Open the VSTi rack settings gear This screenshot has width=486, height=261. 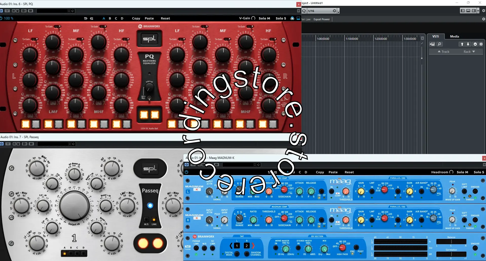[x=481, y=44]
